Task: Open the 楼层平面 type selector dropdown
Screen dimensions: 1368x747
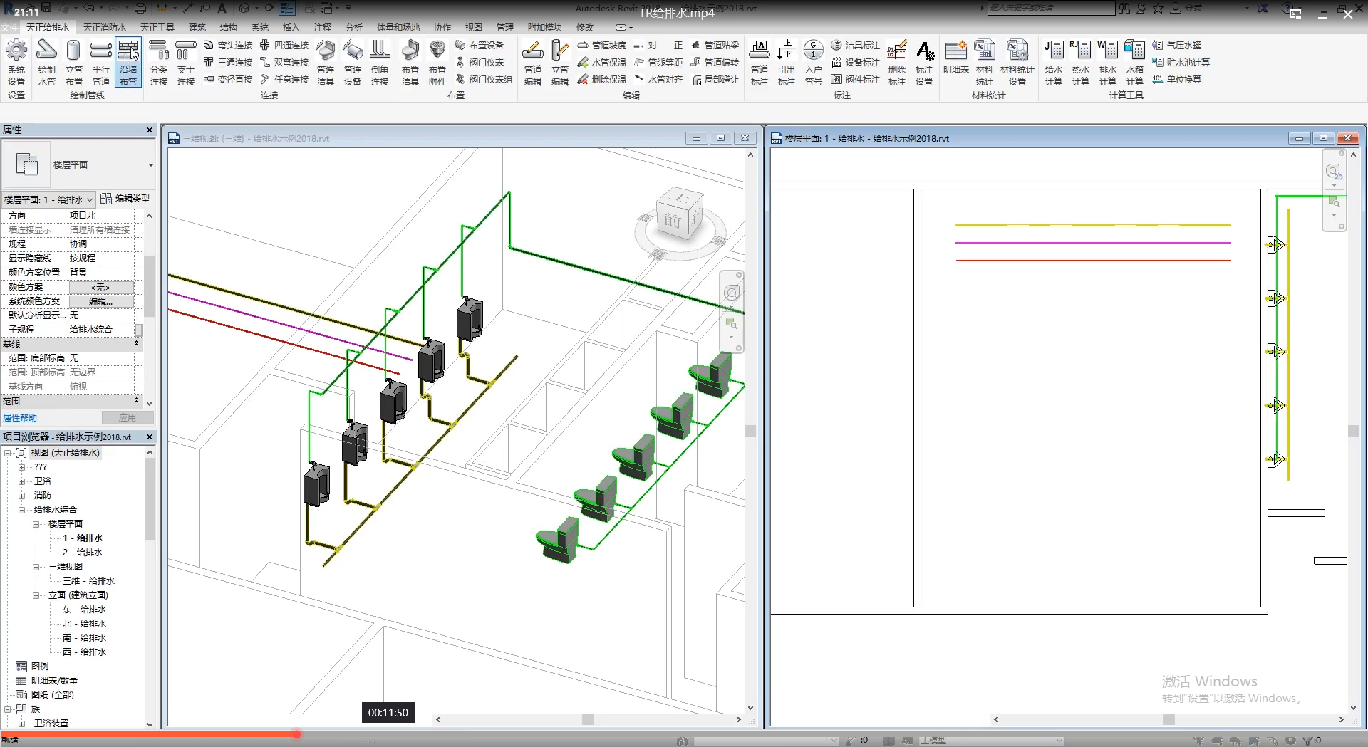Action: click(x=150, y=165)
